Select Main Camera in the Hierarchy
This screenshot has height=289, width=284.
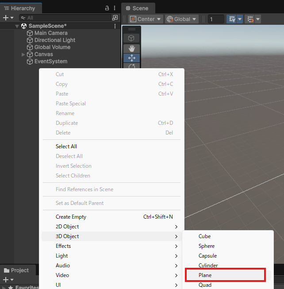click(51, 33)
